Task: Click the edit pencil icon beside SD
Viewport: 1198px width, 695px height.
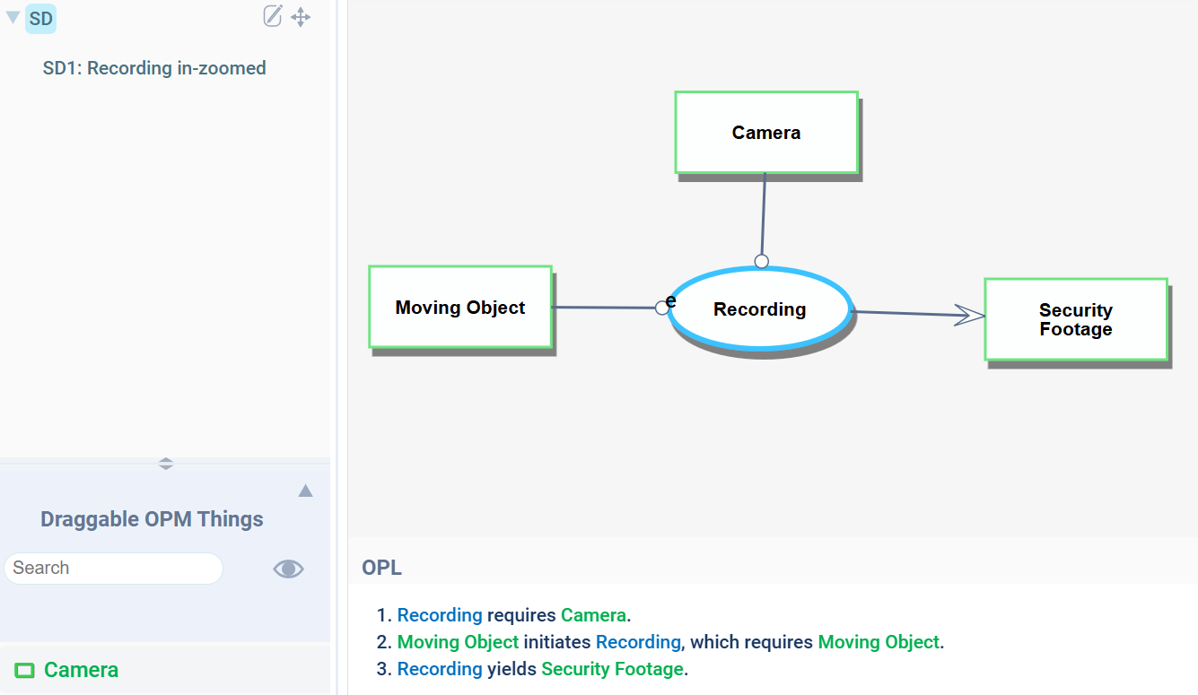Action: point(273,16)
